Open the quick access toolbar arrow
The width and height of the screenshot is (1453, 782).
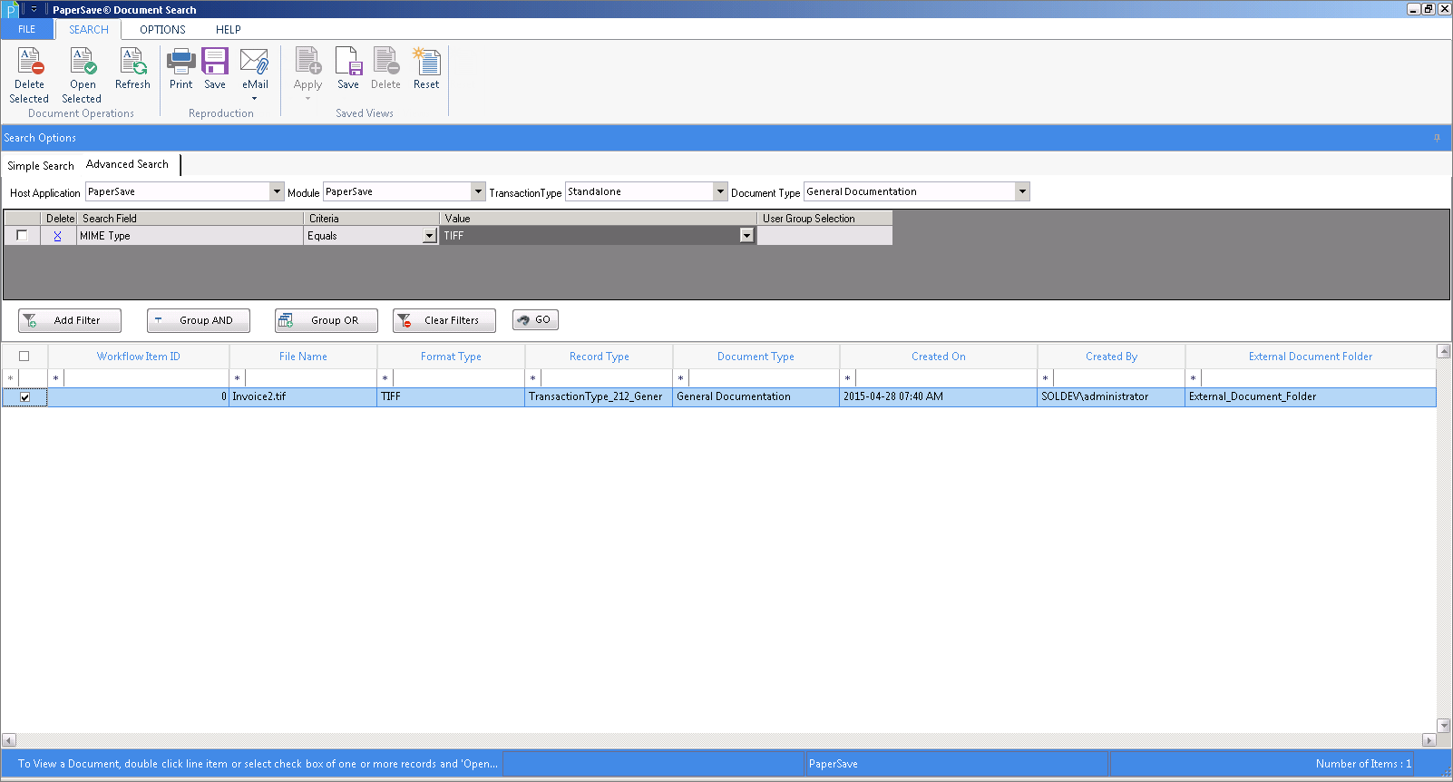point(34,10)
